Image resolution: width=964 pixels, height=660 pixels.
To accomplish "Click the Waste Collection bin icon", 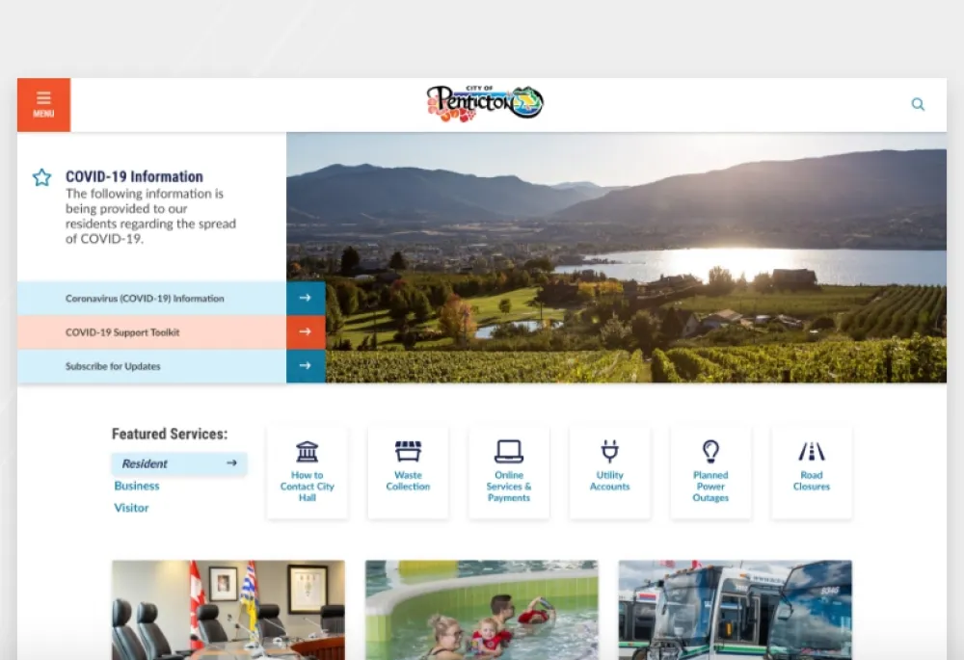I will [x=408, y=451].
